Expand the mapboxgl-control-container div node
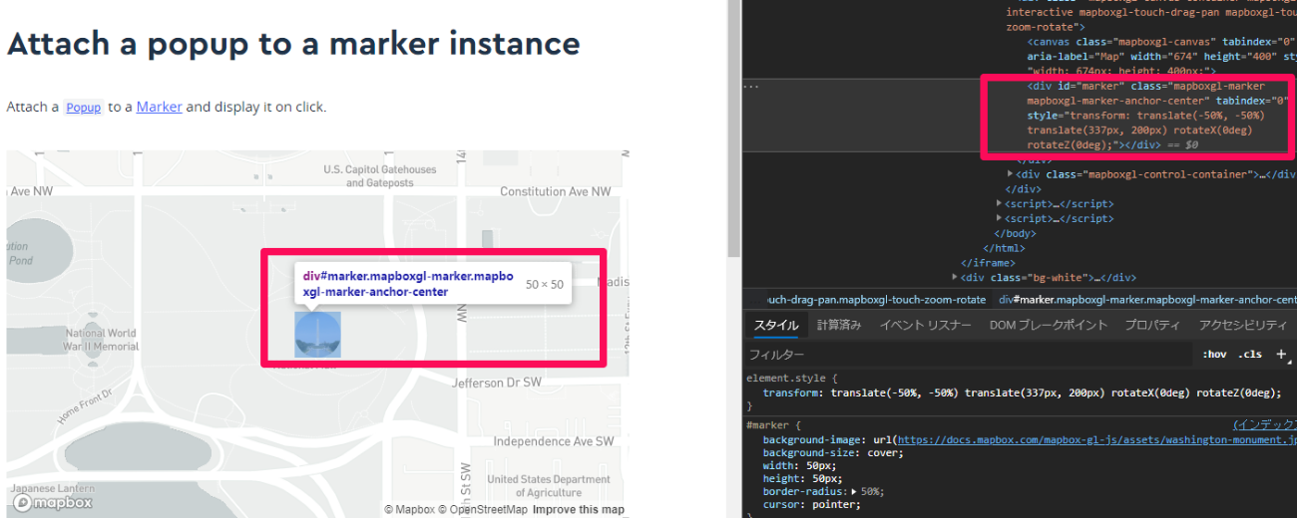The height and width of the screenshot is (518, 1297). 1012,174
